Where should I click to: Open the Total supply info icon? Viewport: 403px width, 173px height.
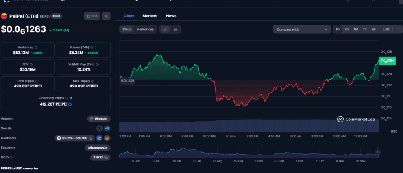(x=37, y=81)
